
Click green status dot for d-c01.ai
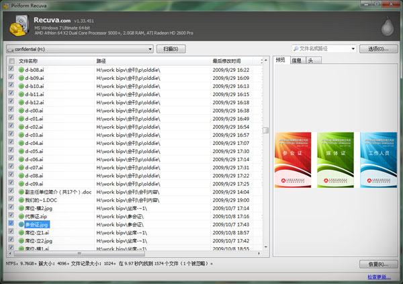coord(21,119)
